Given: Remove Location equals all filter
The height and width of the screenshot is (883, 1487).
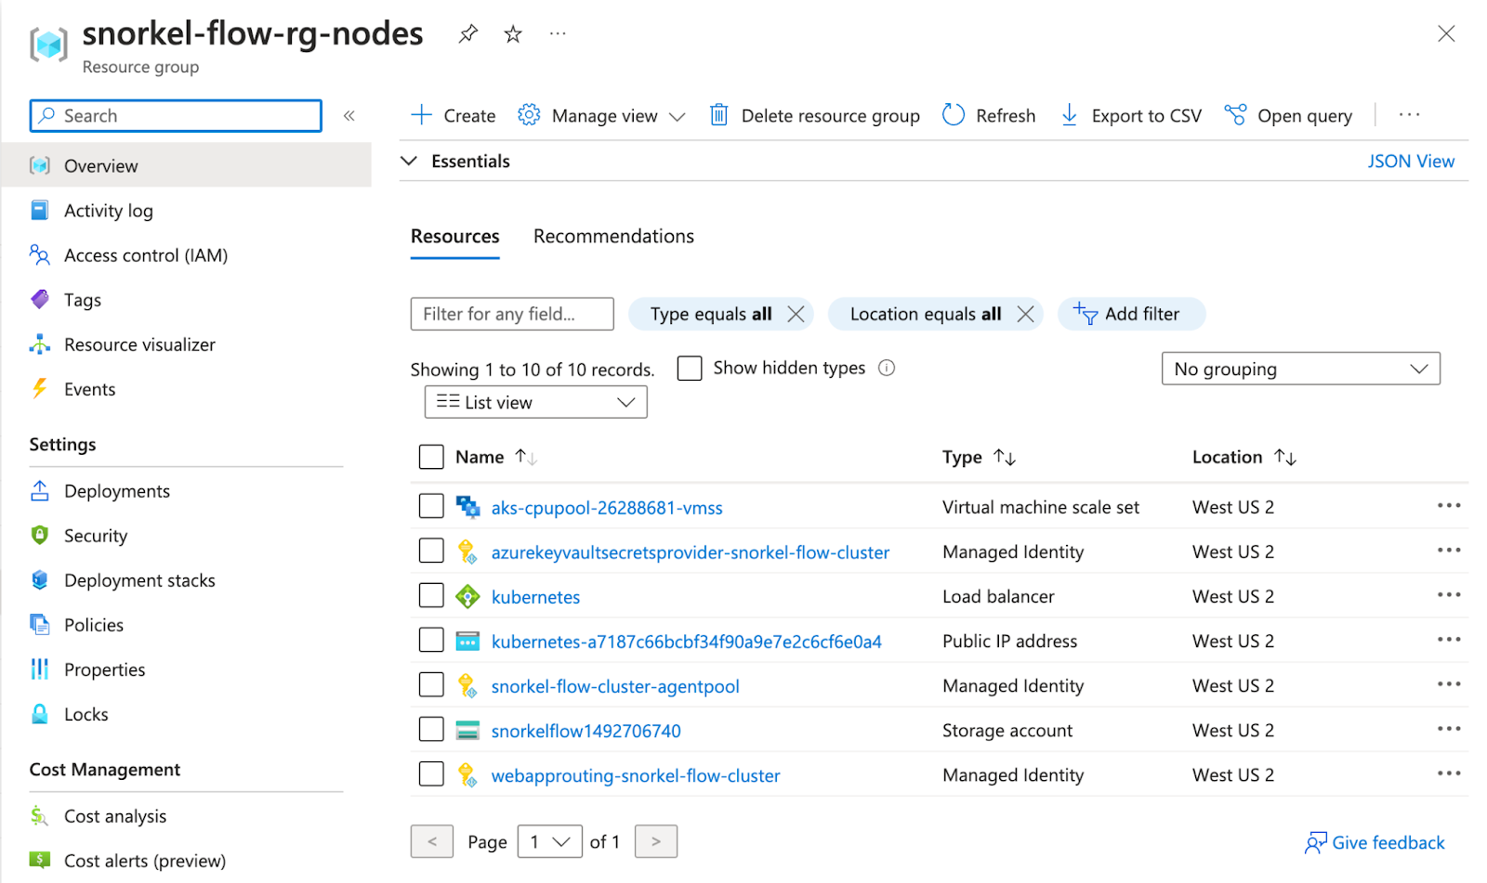Looking at the screenshot, I should [x=1025, y=314].
